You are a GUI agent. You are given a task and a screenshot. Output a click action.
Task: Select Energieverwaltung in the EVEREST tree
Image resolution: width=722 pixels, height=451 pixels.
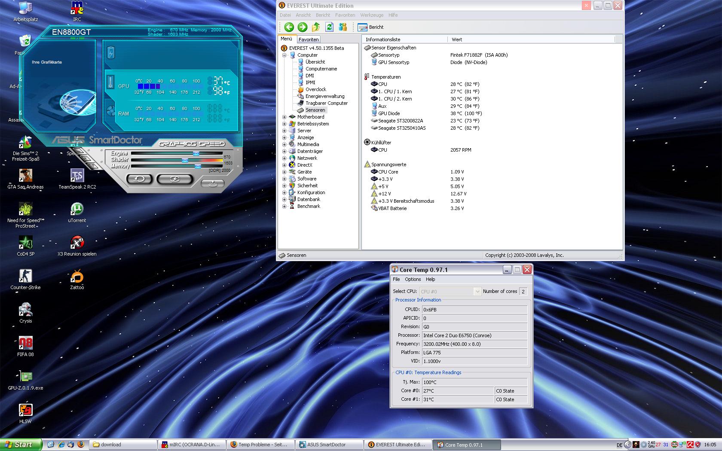(x=325, y=96)
